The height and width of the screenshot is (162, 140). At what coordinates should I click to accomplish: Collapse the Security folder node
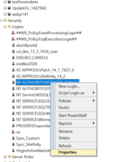pyautogui.click(x=1, y=21)
